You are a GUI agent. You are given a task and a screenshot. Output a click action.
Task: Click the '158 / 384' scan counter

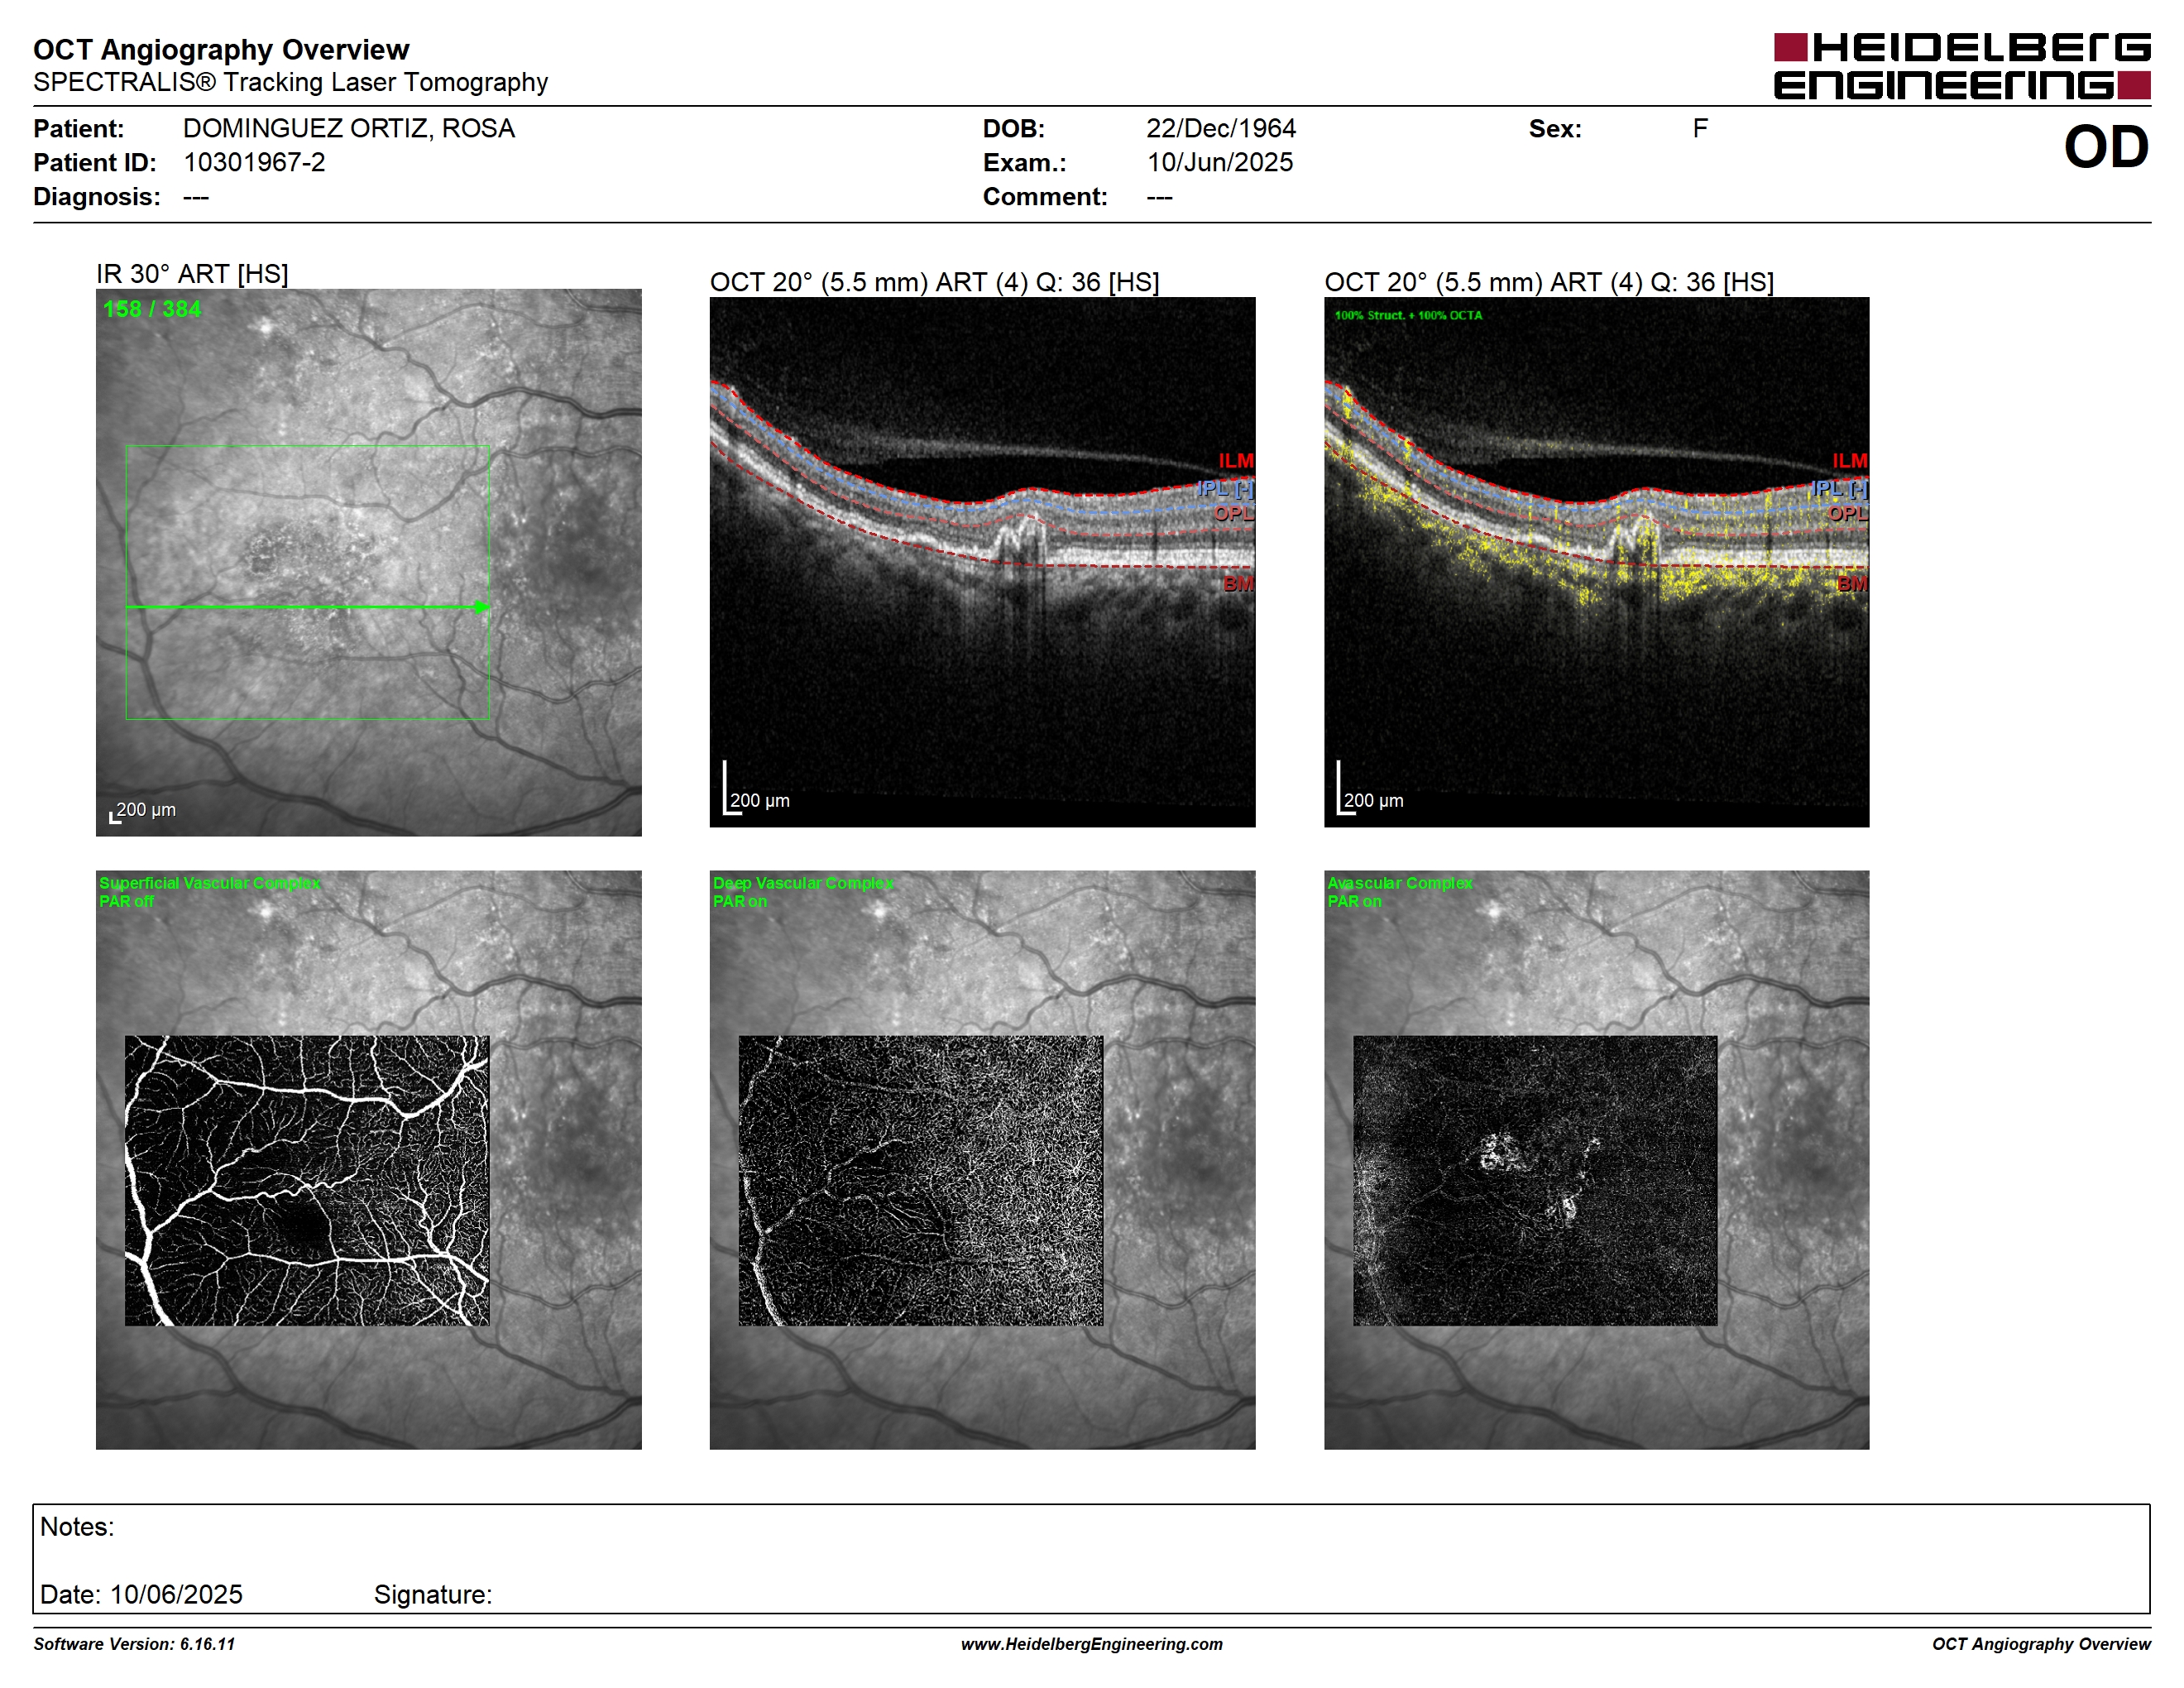point(152,309)
